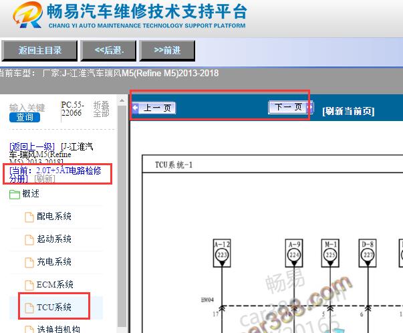The height and width of the screenshot is (333, 403).
Task: Click the PC.55-22066 text
Action: click(x=73, y=109)
